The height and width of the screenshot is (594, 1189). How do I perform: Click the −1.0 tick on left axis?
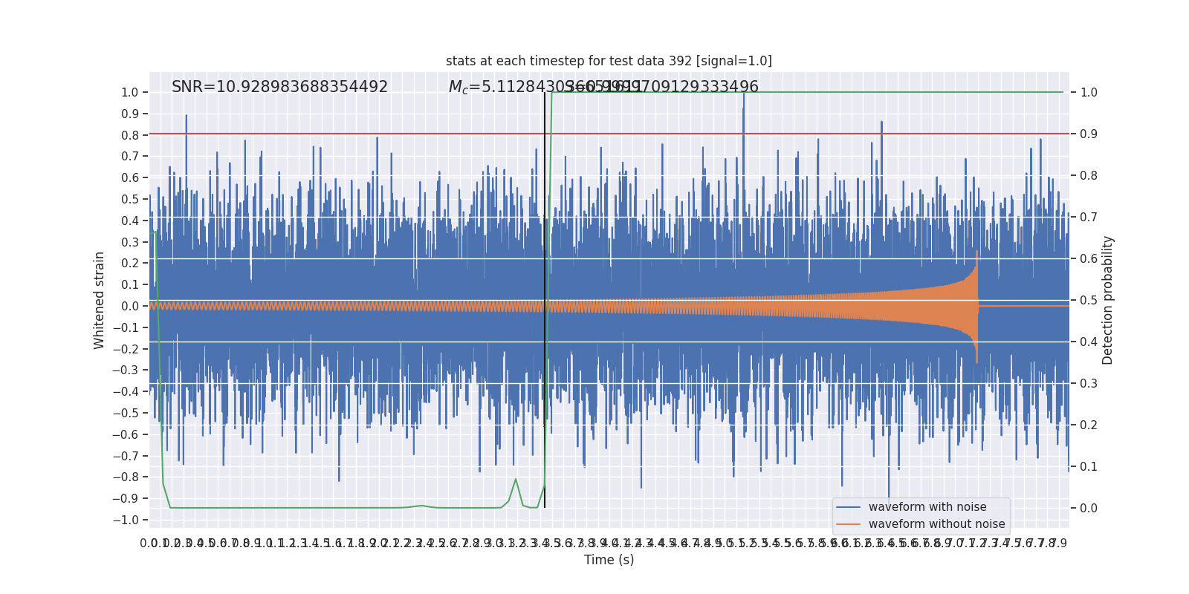point(126,520)
